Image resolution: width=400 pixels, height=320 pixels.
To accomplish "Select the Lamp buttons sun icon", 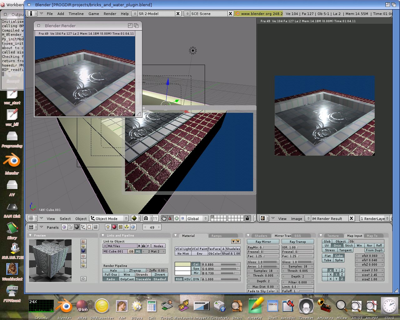I will coord(108,227).
